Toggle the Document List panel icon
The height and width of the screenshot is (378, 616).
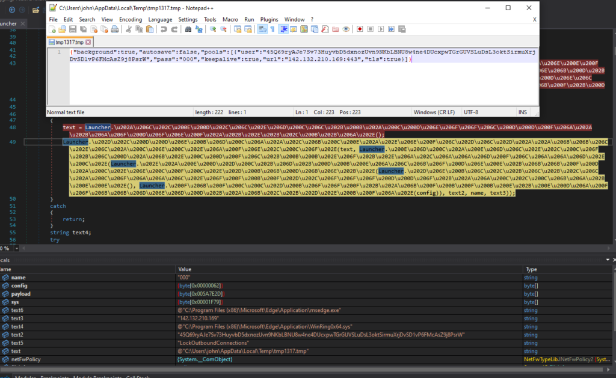(x=315, y=29)
